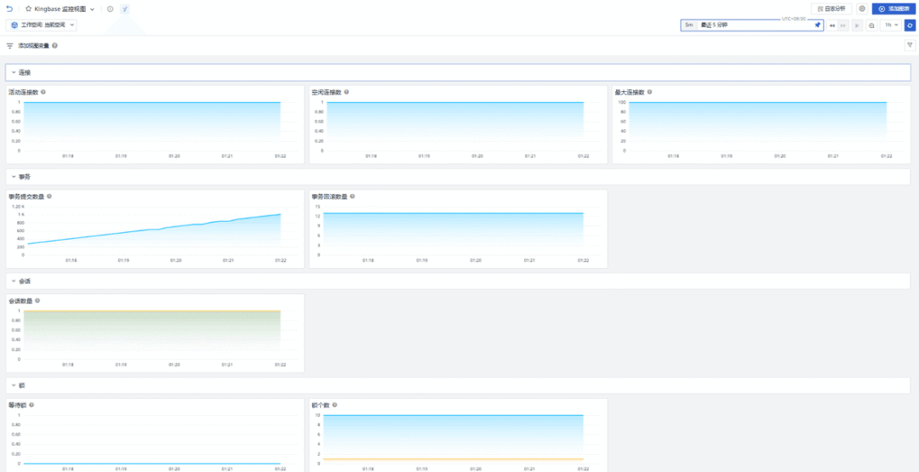Collapse the 连接 section
The height and width of the screenshot is (472, 919).
[14, 72]
